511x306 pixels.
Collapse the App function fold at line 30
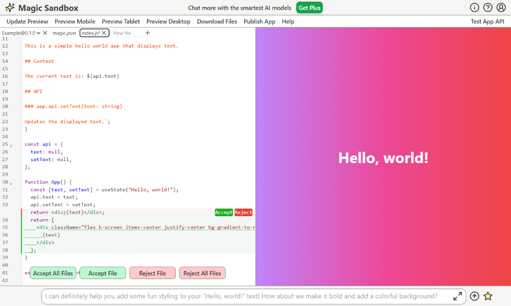[11, 183]
